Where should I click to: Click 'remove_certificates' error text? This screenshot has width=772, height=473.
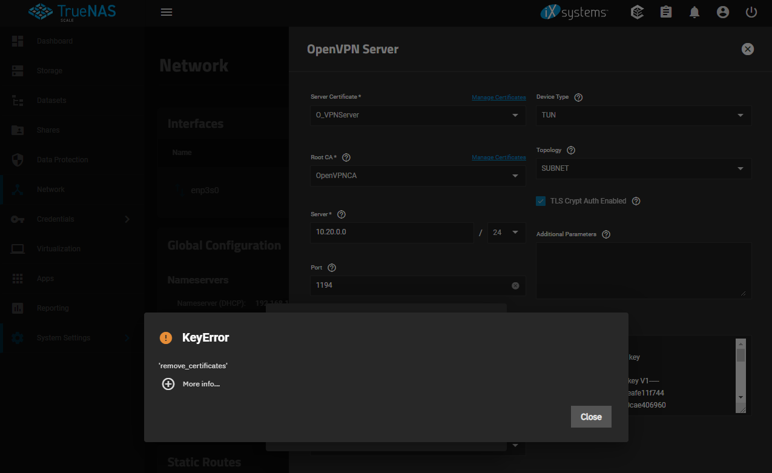tap(193, 366)
